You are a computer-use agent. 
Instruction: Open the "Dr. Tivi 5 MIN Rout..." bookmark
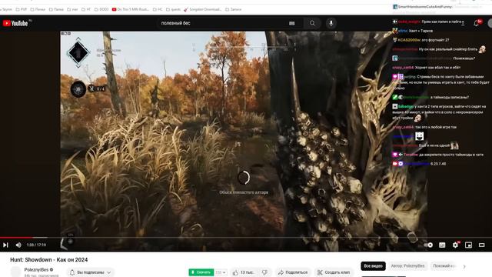131,9
